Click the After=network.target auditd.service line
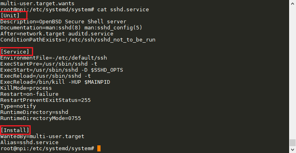Screen dimensions: 296x153 pos(57,34)
